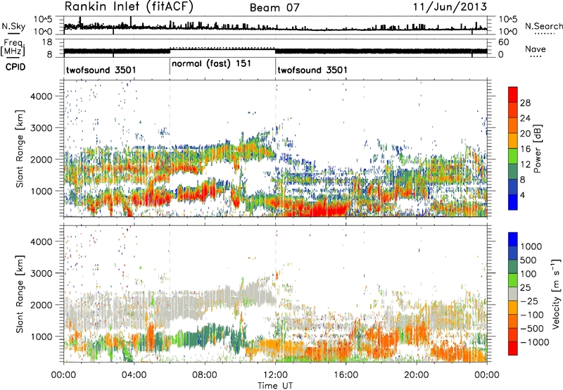Click the date '11/Jun/2013'

[x=450, y=7]
